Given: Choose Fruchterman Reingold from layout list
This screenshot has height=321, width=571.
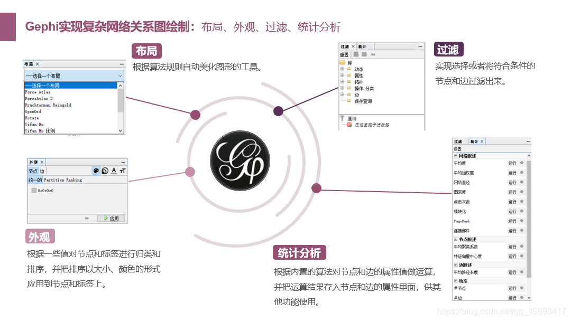Looking at the screenshot, I should (x=71, y=105).
